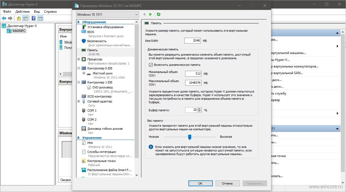This screenshot has height=192, width=346.
Task: Click the Буфер памяти field showing 20
Action: tap(192, 110)
